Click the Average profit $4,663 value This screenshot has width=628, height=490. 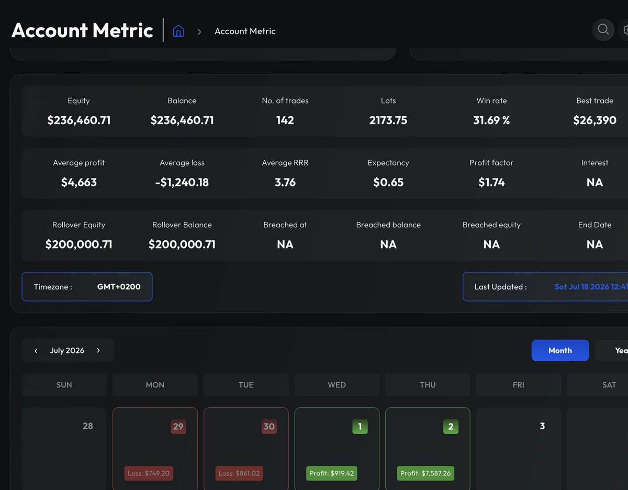pos(79,182)
